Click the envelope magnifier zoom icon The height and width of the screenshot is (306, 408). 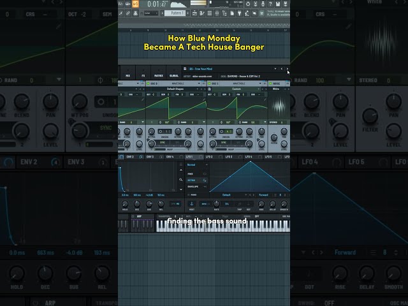181,180
